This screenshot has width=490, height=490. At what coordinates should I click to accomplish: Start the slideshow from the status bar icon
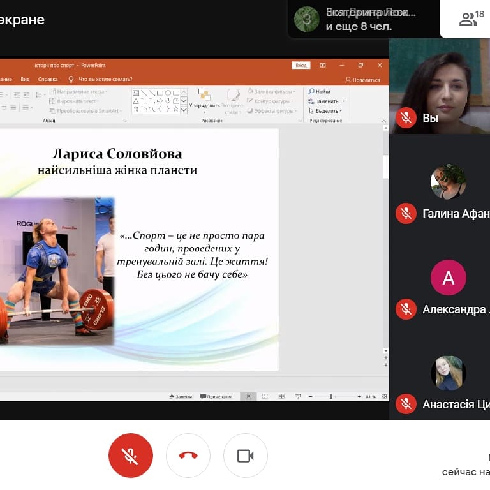(x=298, y=397)
